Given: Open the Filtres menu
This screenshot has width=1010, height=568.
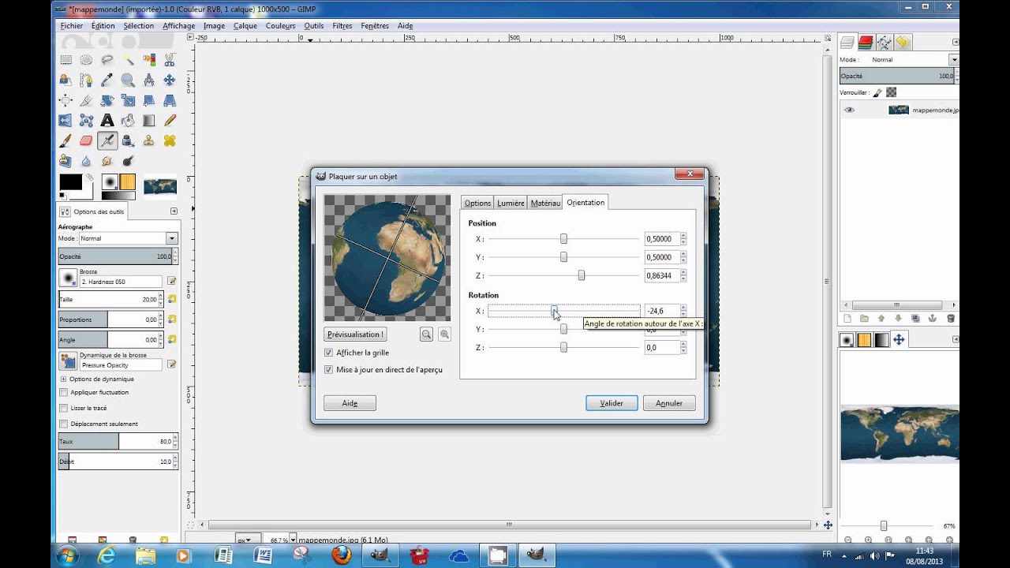Looking at the screenshot, I should tap(342, 25).
